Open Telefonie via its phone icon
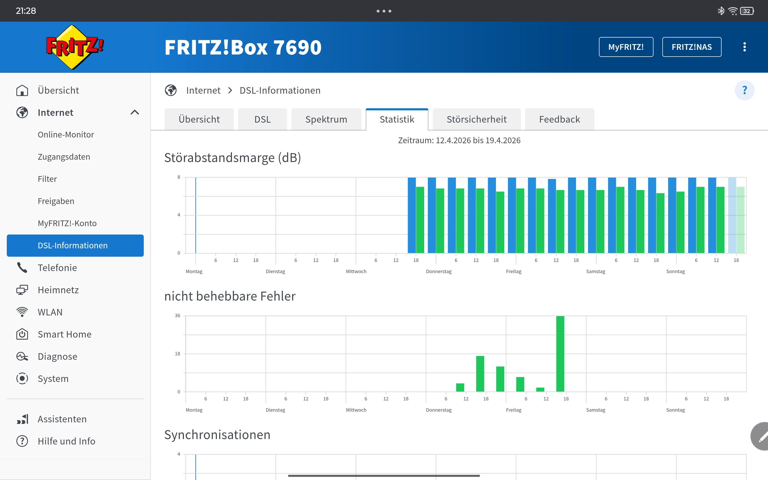Image resolution: width=768 pixels, height=480 pixels. (x=22, y=268)
